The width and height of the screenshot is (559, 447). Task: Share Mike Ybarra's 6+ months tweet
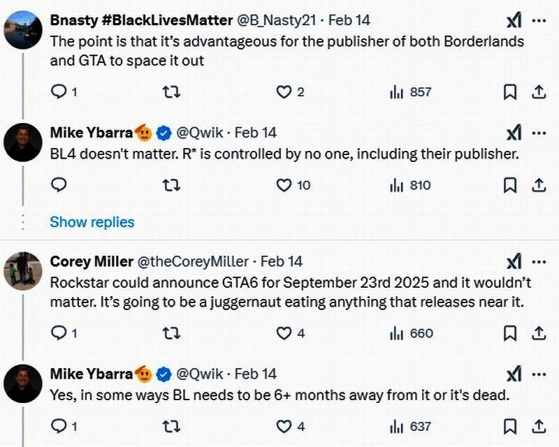(539, 426)
